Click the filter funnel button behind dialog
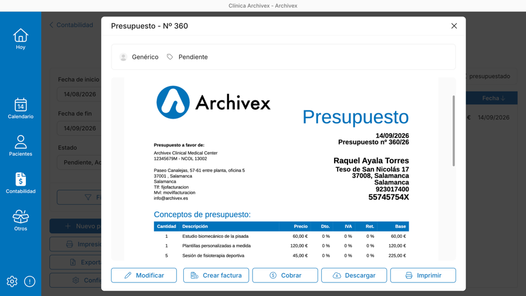Image resolution: width=526 pixels, height=296 pixels. [79, 197]
